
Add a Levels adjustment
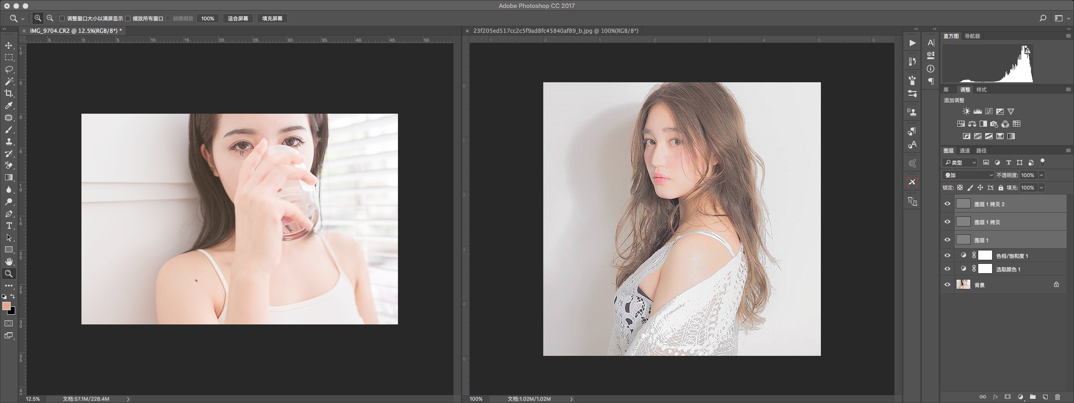(978, 111)
